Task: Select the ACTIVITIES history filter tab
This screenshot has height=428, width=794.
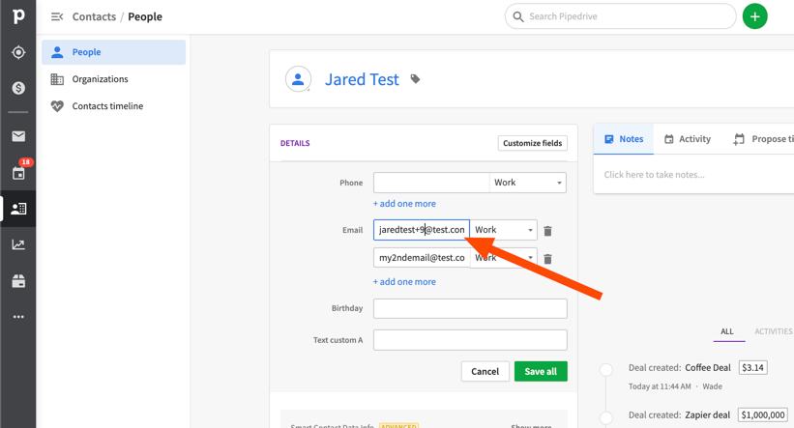Action: pyautogui.click(x=773, y=331)
